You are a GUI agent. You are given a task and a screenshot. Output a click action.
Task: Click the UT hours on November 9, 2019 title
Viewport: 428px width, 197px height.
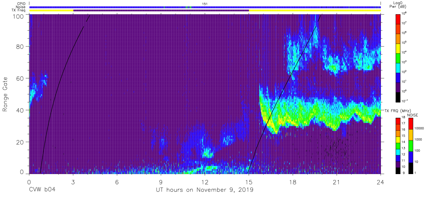205,190
